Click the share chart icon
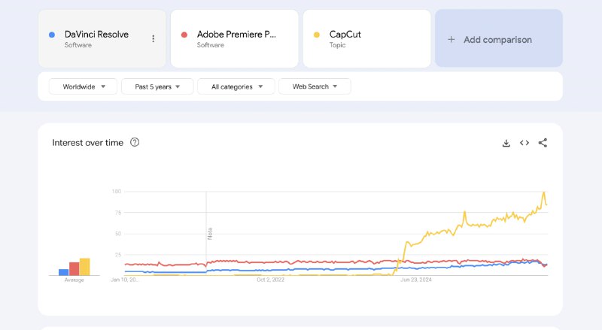Screen dimensions: 602x330 click(x=543, y=143)
